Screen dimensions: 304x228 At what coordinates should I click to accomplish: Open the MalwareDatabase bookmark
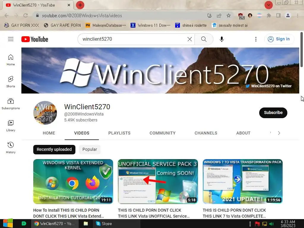click(x=106, y=25)
